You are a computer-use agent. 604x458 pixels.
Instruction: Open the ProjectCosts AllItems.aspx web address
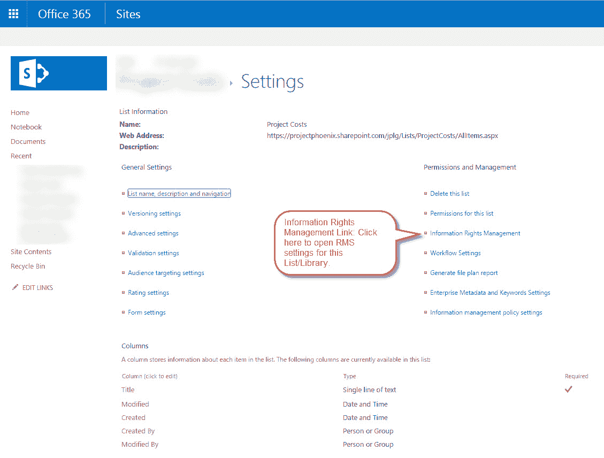(x=381, y=135)
